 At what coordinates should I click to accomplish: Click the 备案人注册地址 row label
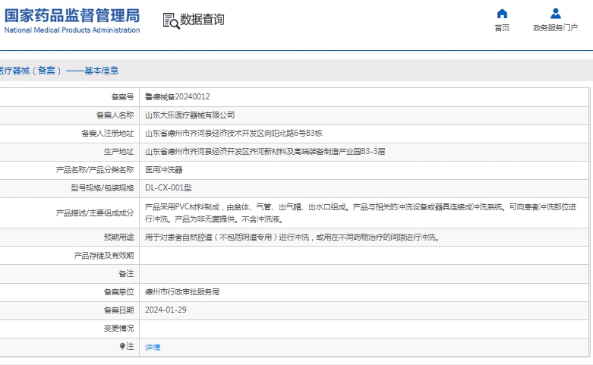point(107,133)
